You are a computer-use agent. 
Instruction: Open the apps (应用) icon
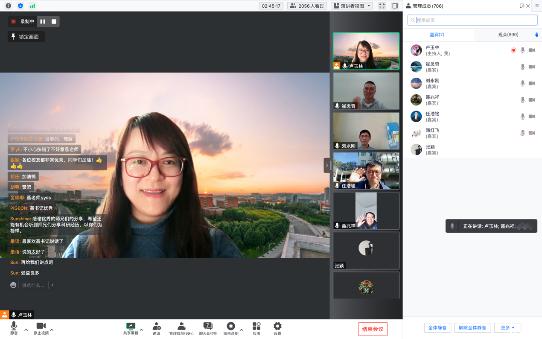coord(256,328)
